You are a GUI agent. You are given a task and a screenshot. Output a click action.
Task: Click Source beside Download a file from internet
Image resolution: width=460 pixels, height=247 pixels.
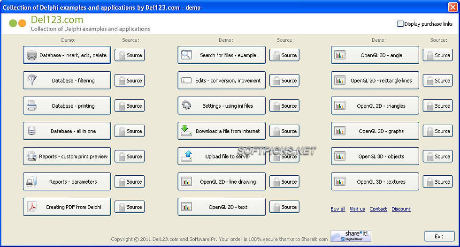click(x=284, y=131)
